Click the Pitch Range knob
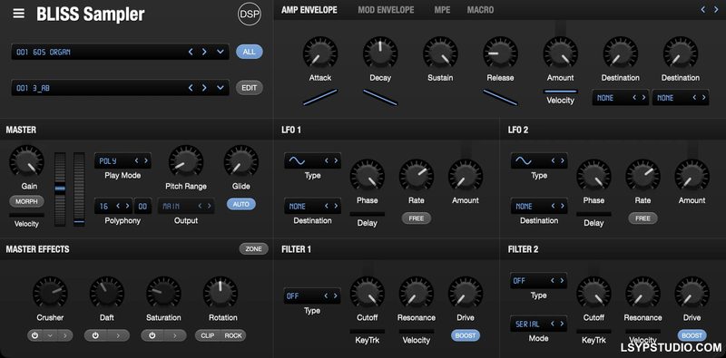This screenshot has height=358, width=726. point(186,163)
